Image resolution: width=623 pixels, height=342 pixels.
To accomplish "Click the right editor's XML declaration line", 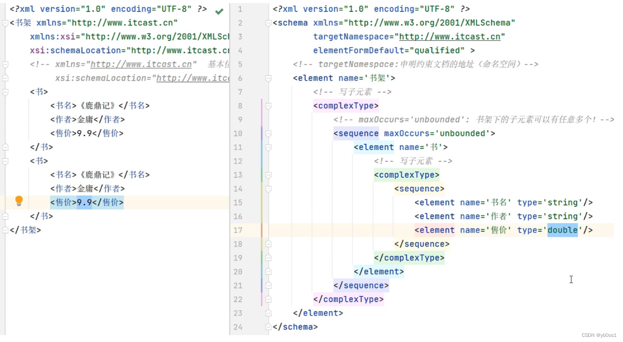I will pyautogui.click(x=371, y=9).
